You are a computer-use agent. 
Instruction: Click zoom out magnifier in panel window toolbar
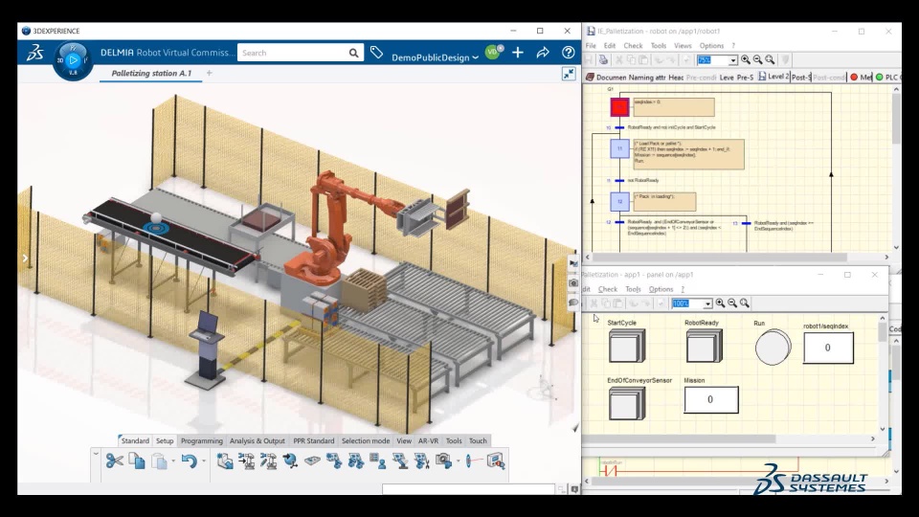[732, 303]
